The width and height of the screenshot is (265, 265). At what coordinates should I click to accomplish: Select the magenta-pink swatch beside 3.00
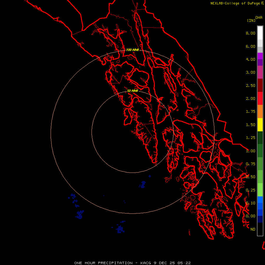coord(260,72)
